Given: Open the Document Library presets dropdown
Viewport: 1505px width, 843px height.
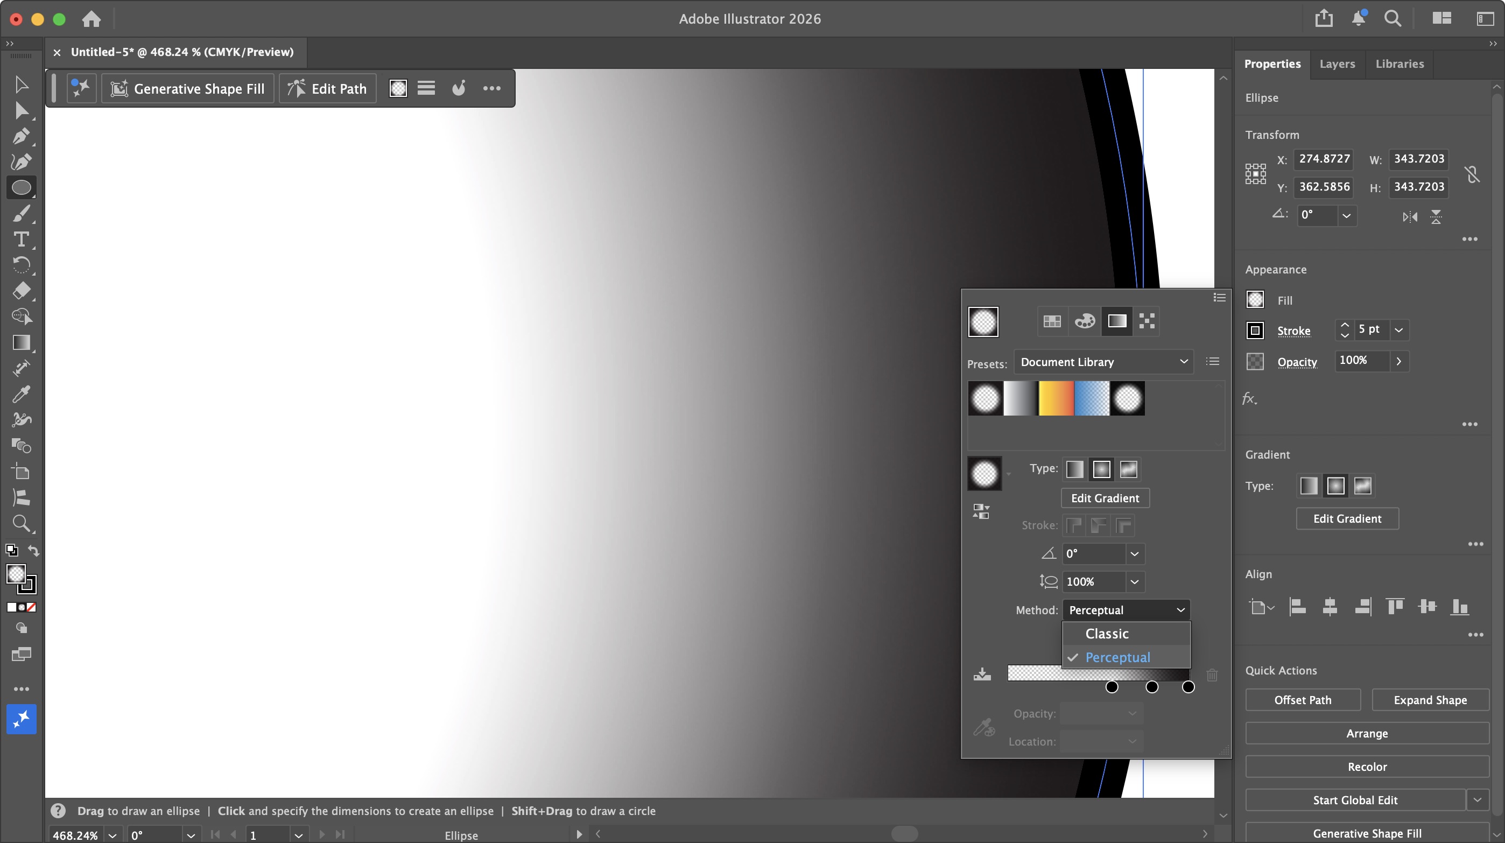Looking at the screenshot, I should click(x=1103, y=362).
